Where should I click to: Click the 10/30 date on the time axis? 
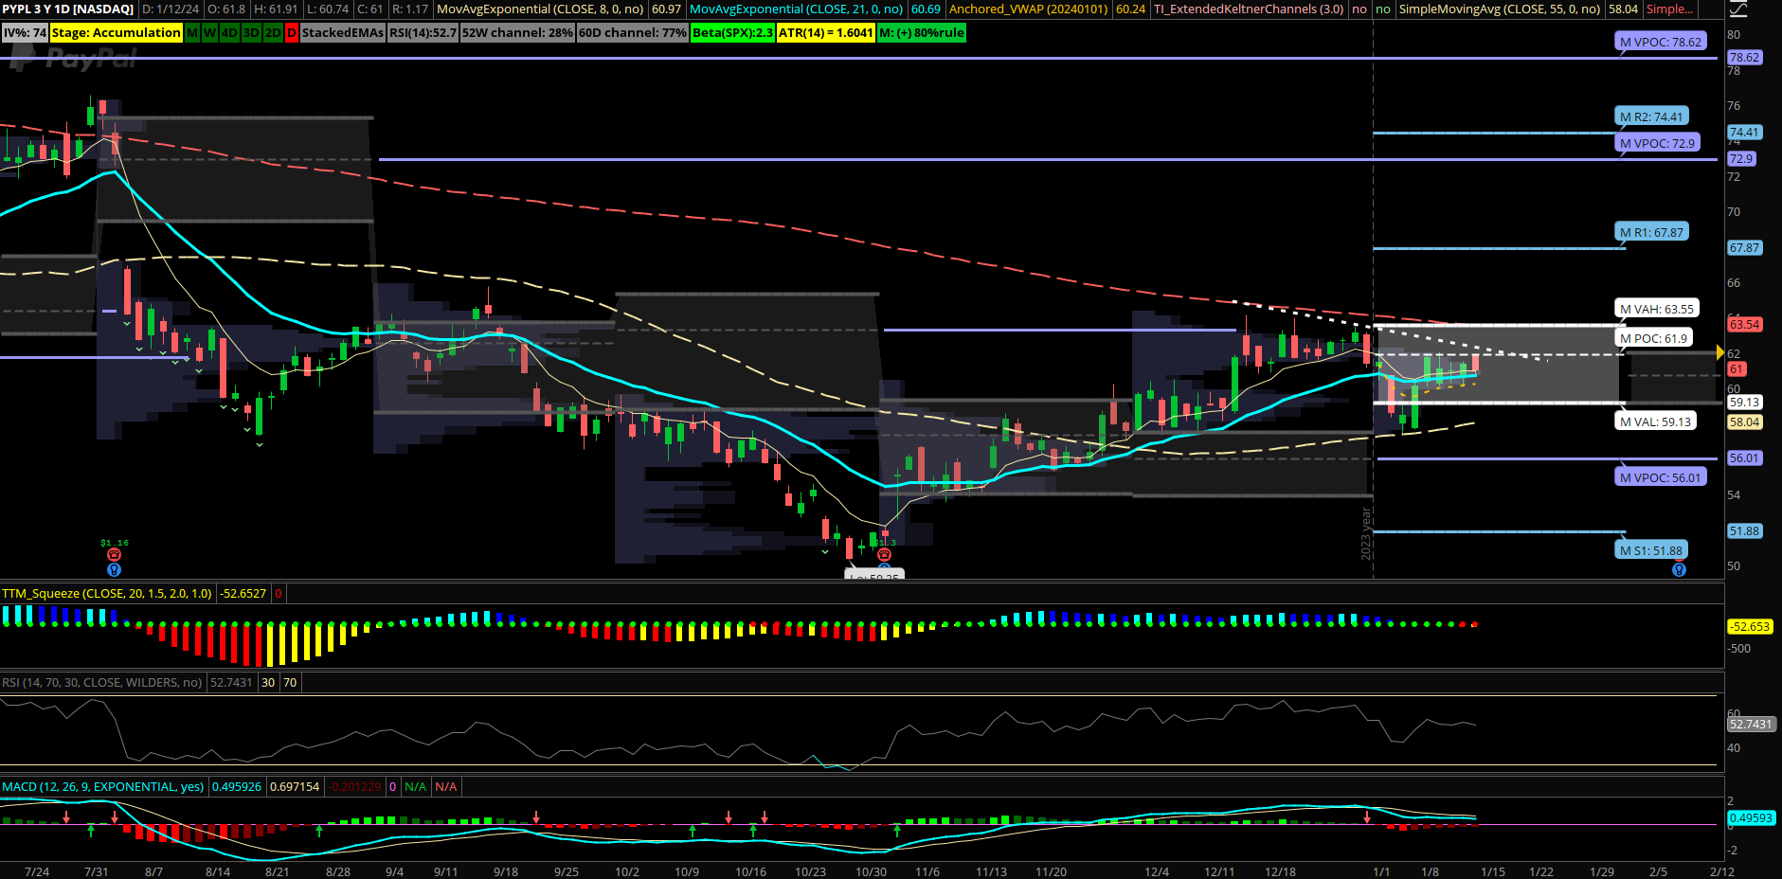coord(871,871)
